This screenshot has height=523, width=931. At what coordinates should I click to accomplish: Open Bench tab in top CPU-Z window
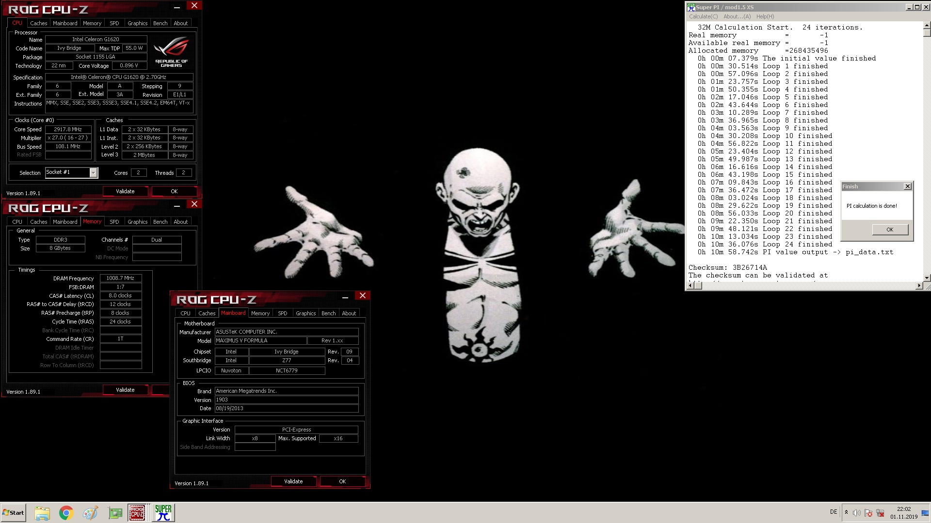(x=160, y=23)
